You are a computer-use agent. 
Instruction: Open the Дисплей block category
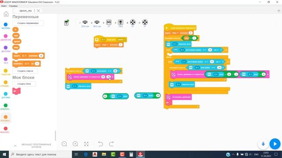(x=6, y=49)
